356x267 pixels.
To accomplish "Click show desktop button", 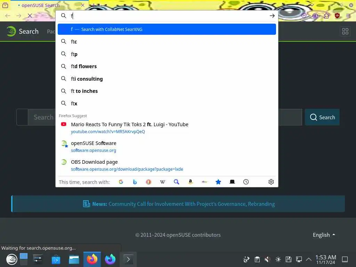I will (x=345, y=259).
